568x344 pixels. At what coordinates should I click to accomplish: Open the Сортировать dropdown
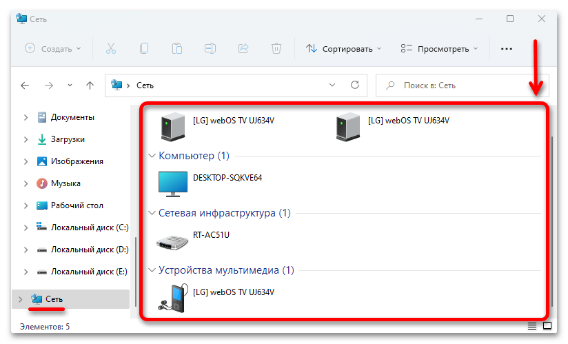click(343, 48)
